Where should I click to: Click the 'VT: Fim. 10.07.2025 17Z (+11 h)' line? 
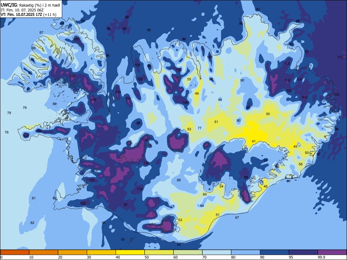pos(28,15)
